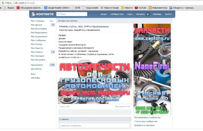Click Рекламировать сообщество

147,118
